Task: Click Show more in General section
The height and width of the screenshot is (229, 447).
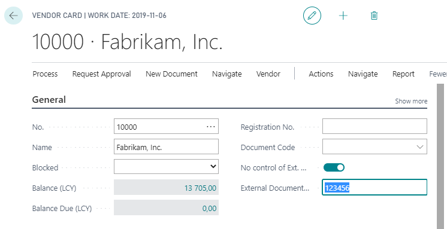Action: [x=411, y=101]
